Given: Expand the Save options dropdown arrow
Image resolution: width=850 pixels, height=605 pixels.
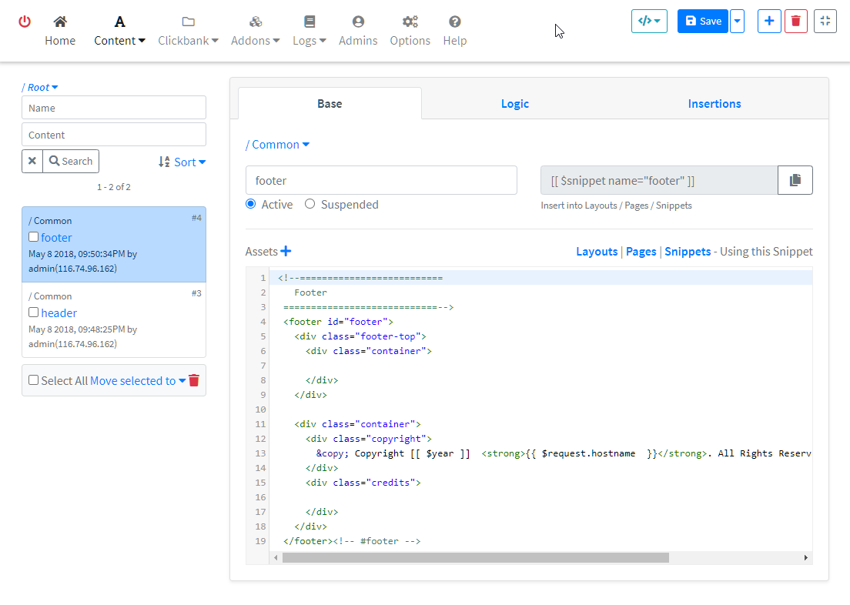Looking at the screenshot, I should pyautogui.click(x=738, y=22).
